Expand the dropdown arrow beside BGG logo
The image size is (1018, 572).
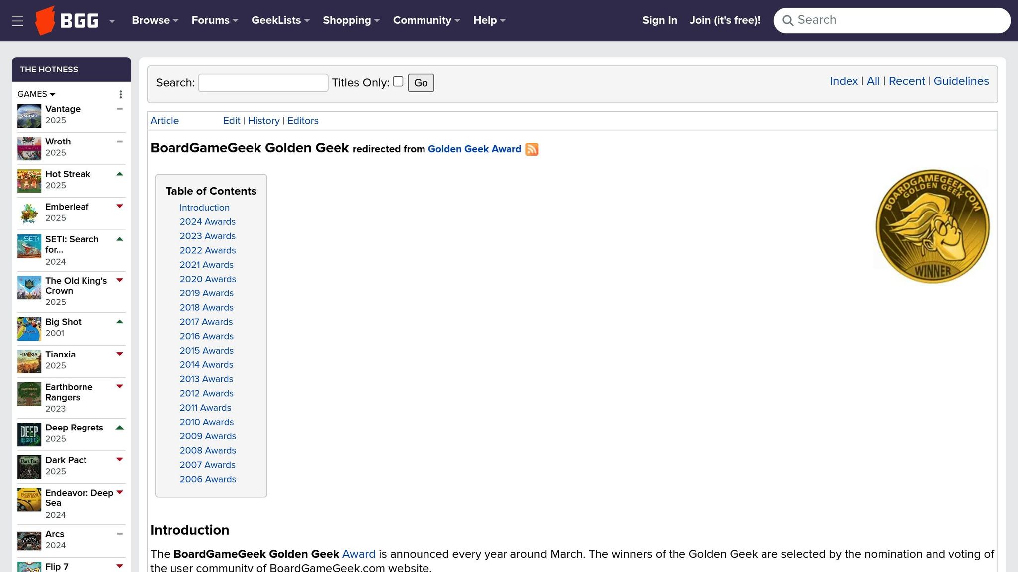coord(112,21)
